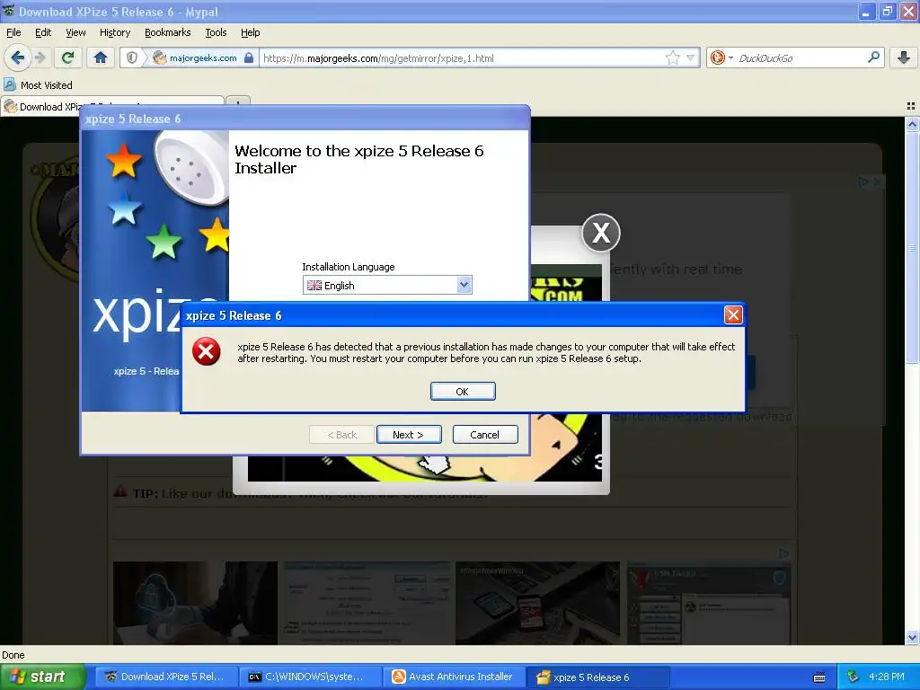The height and width of the screenshot is (690, 920).
Task: Click the system tray network icon
Action: [854, 677]
